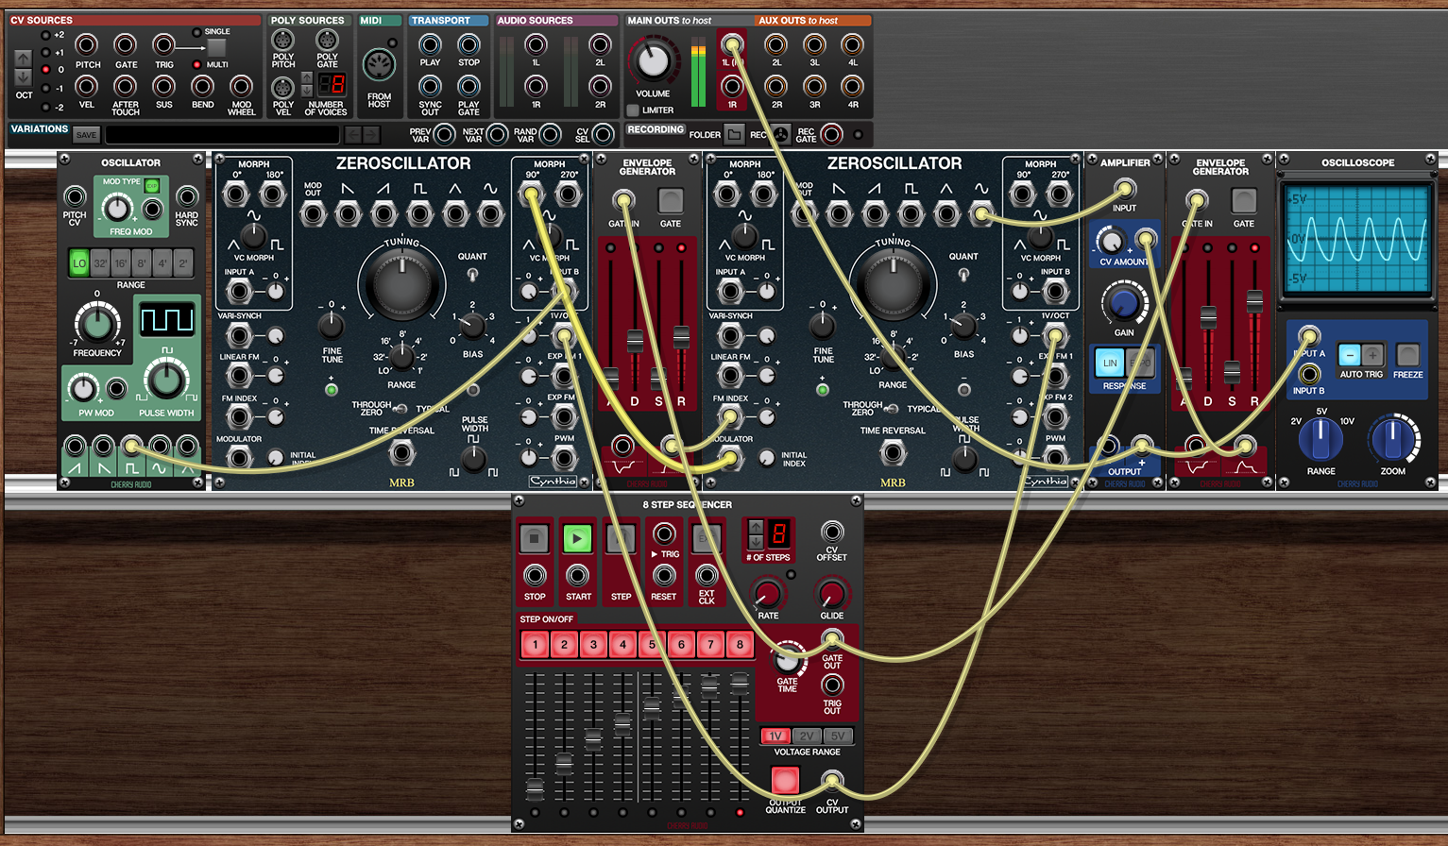Click the AUX OUTS 4L jack
Image resolution: width=1448 pixels, height=846 pixels.
click(x=852, y=44)
